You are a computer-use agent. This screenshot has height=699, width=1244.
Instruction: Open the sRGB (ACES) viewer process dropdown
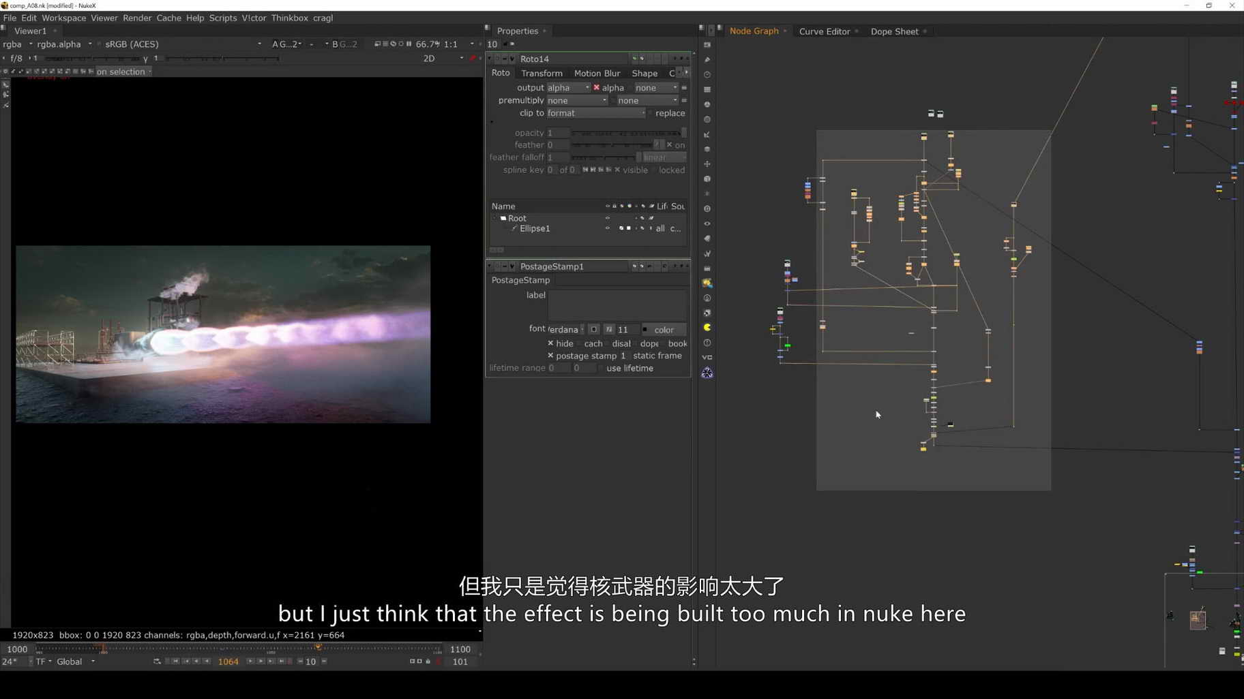pos(183,44)
